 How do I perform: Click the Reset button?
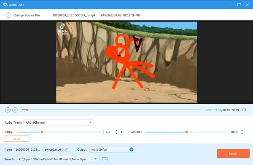point(17,139)
